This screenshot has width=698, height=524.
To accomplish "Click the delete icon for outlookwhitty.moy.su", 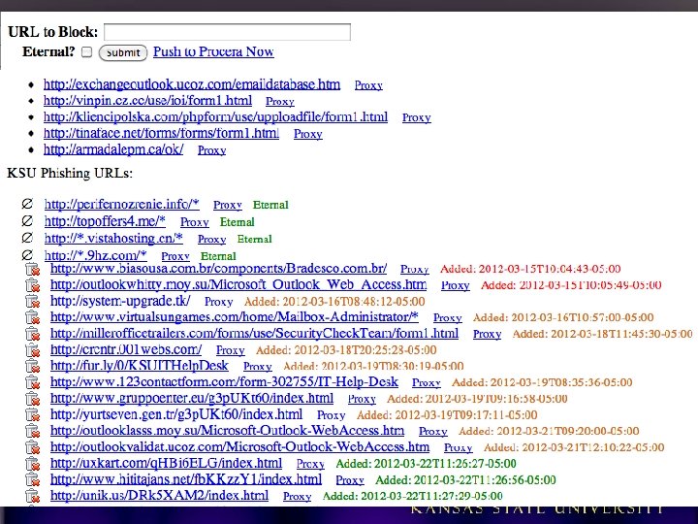I will 33,285.
